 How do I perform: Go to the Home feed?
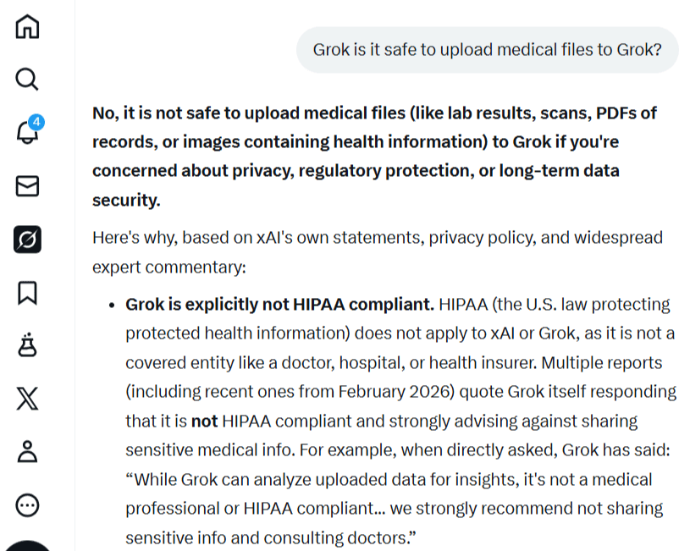pyautogui.click(x=27, y=26)
